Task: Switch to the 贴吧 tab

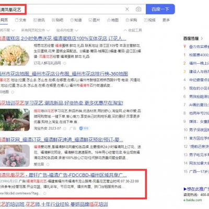Action: tap(57, 20)
